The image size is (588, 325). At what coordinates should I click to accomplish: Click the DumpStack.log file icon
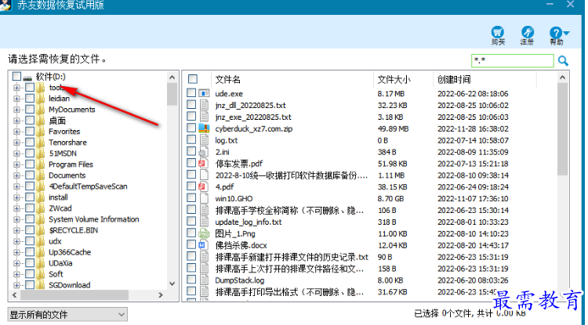coord(204,280)
